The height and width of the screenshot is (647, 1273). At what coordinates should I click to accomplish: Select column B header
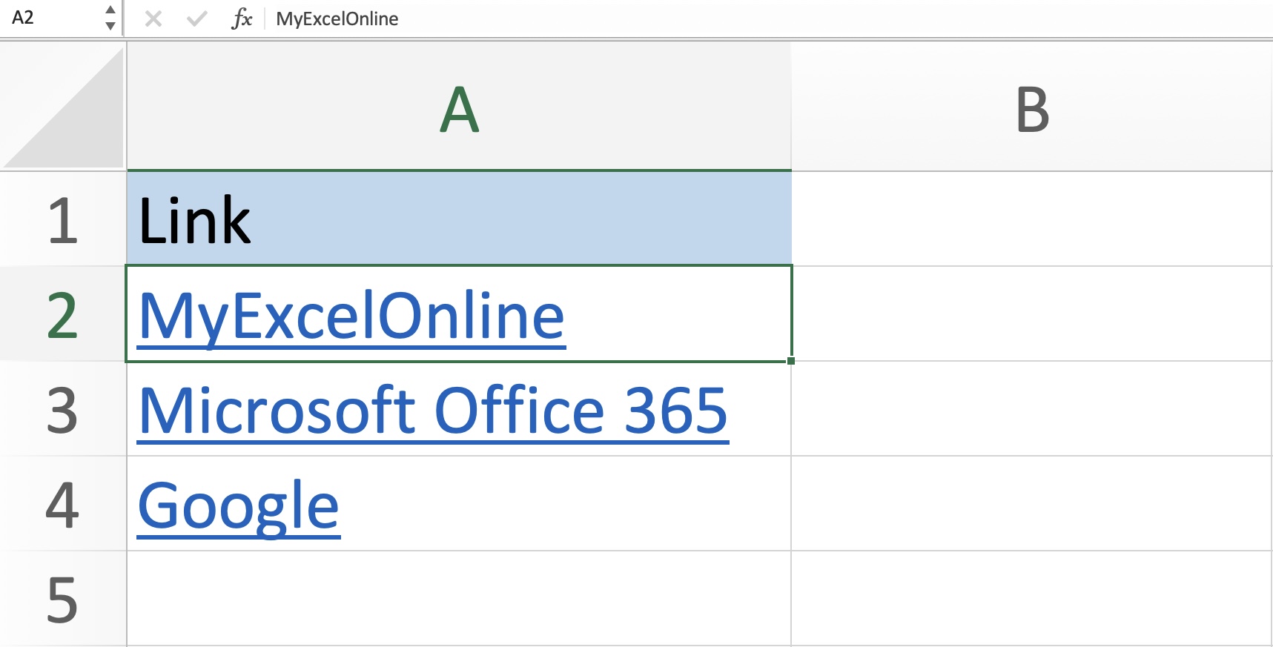tap(1032, 107)
